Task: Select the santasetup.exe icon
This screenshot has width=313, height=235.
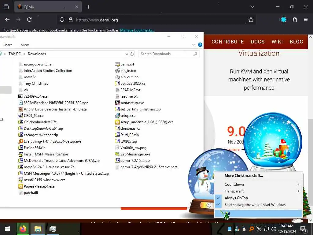Action: [x=117, y=103]
